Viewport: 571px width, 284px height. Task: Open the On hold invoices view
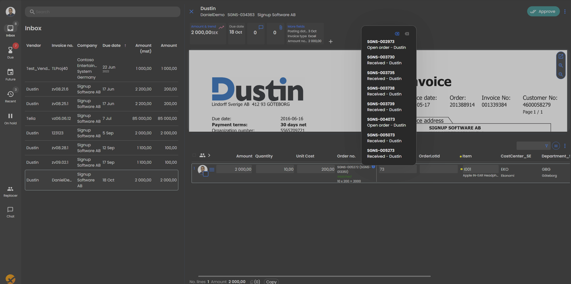[x=10, y=119]
